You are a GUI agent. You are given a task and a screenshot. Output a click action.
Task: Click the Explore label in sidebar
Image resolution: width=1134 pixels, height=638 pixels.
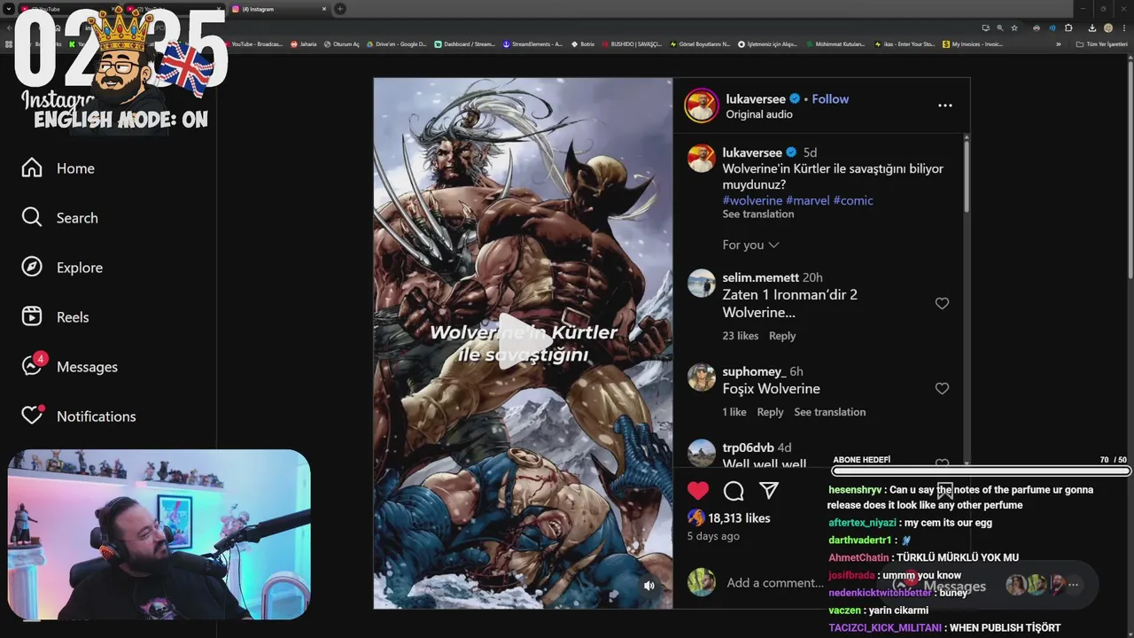pyautogui.click(x=80, y=268)
